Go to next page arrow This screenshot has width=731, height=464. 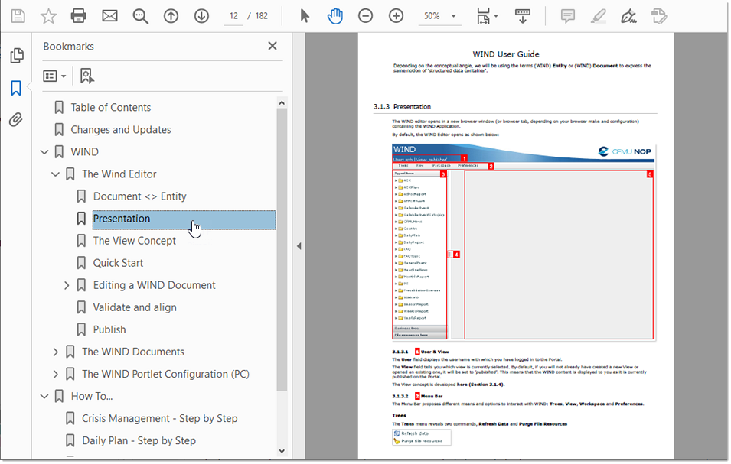point(201,16)
